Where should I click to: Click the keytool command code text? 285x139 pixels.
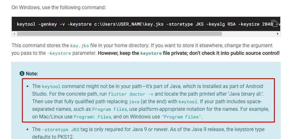(148, 24)
